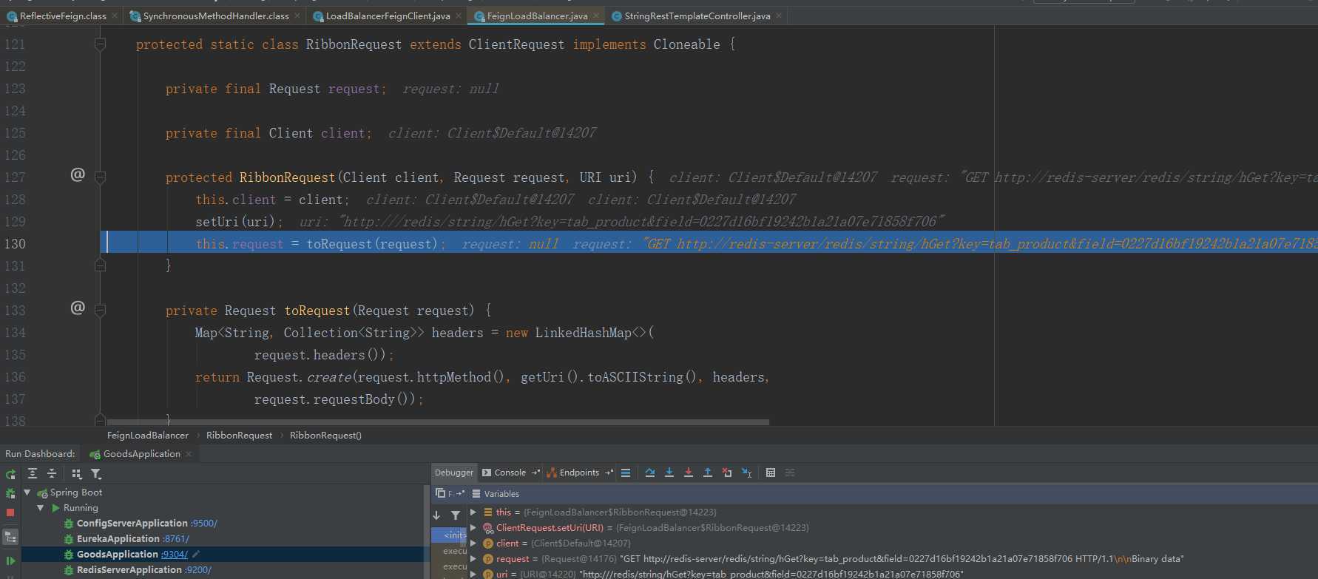Click Variables panel header
This screenshot has height=579, width=1318.
click(x=496, y=494)
